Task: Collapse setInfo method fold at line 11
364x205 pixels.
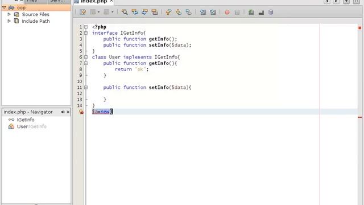Action: click(x=86, y=87)
